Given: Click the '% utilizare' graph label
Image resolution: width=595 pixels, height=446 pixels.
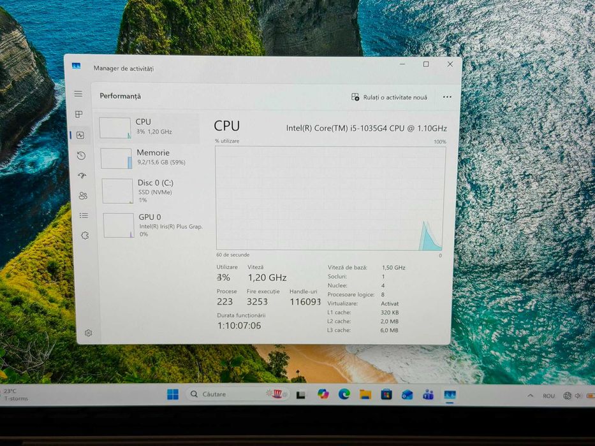Looking at the screenshot, I should tap(227, 141).
